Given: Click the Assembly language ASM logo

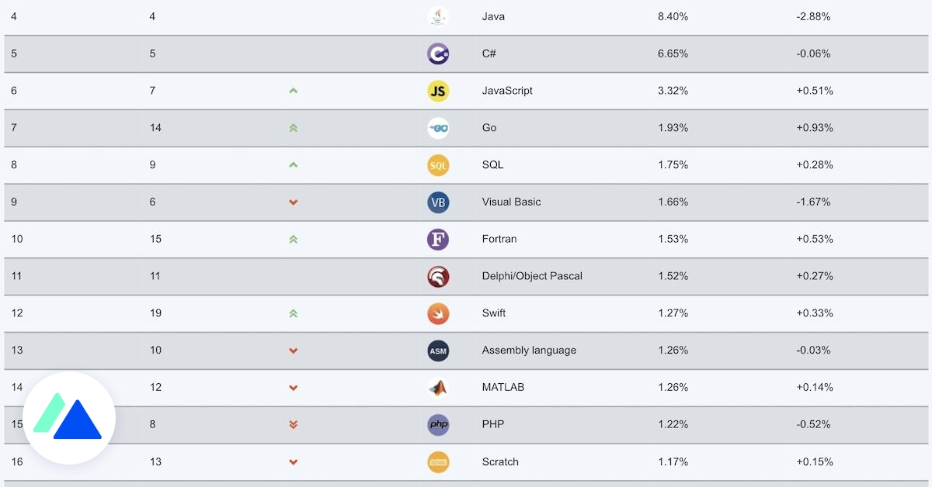Looking at the screenshot, I should point(438,351).
